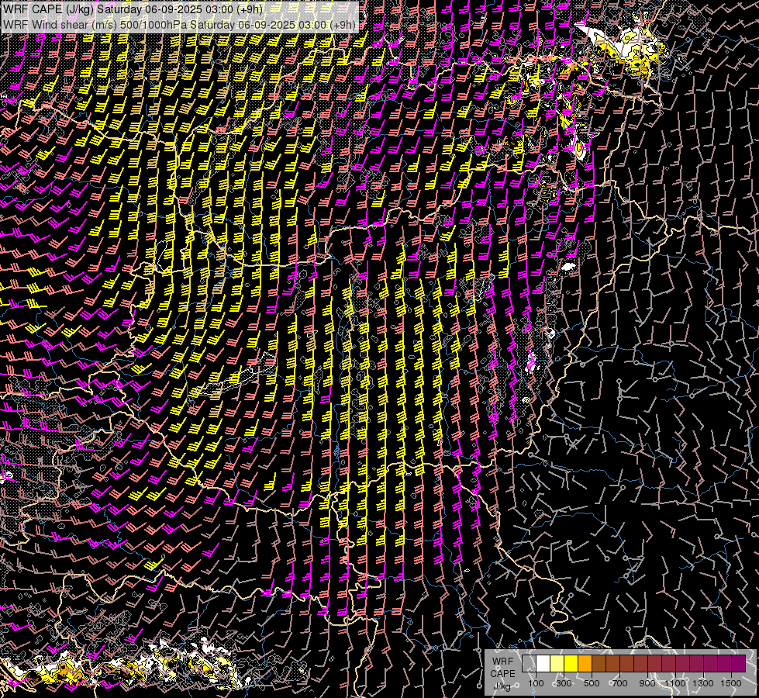
Task: Click the WRF Wind shear 500/1000hPa title line
Action: (180, 24)
